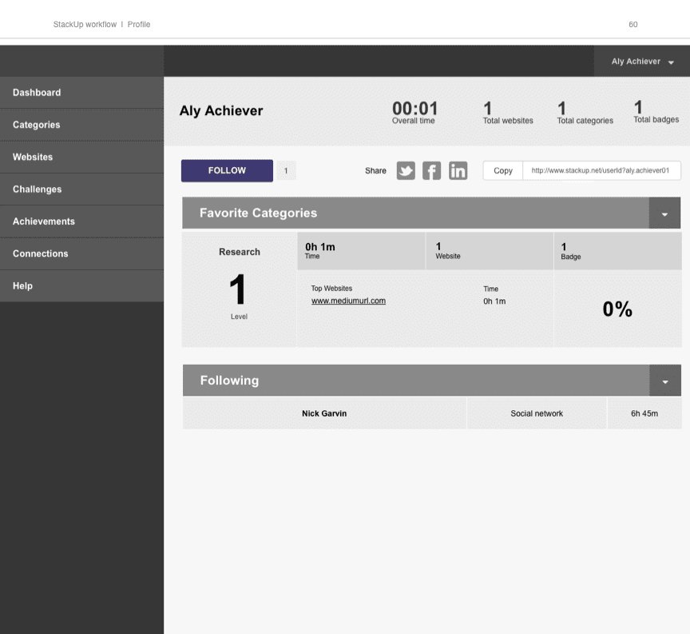Collapse the Favorite Categories section

(x=664, y=213)
